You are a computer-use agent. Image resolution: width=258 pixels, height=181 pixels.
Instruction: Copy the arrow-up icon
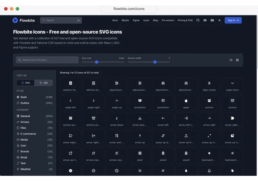[x=140, y=138]
